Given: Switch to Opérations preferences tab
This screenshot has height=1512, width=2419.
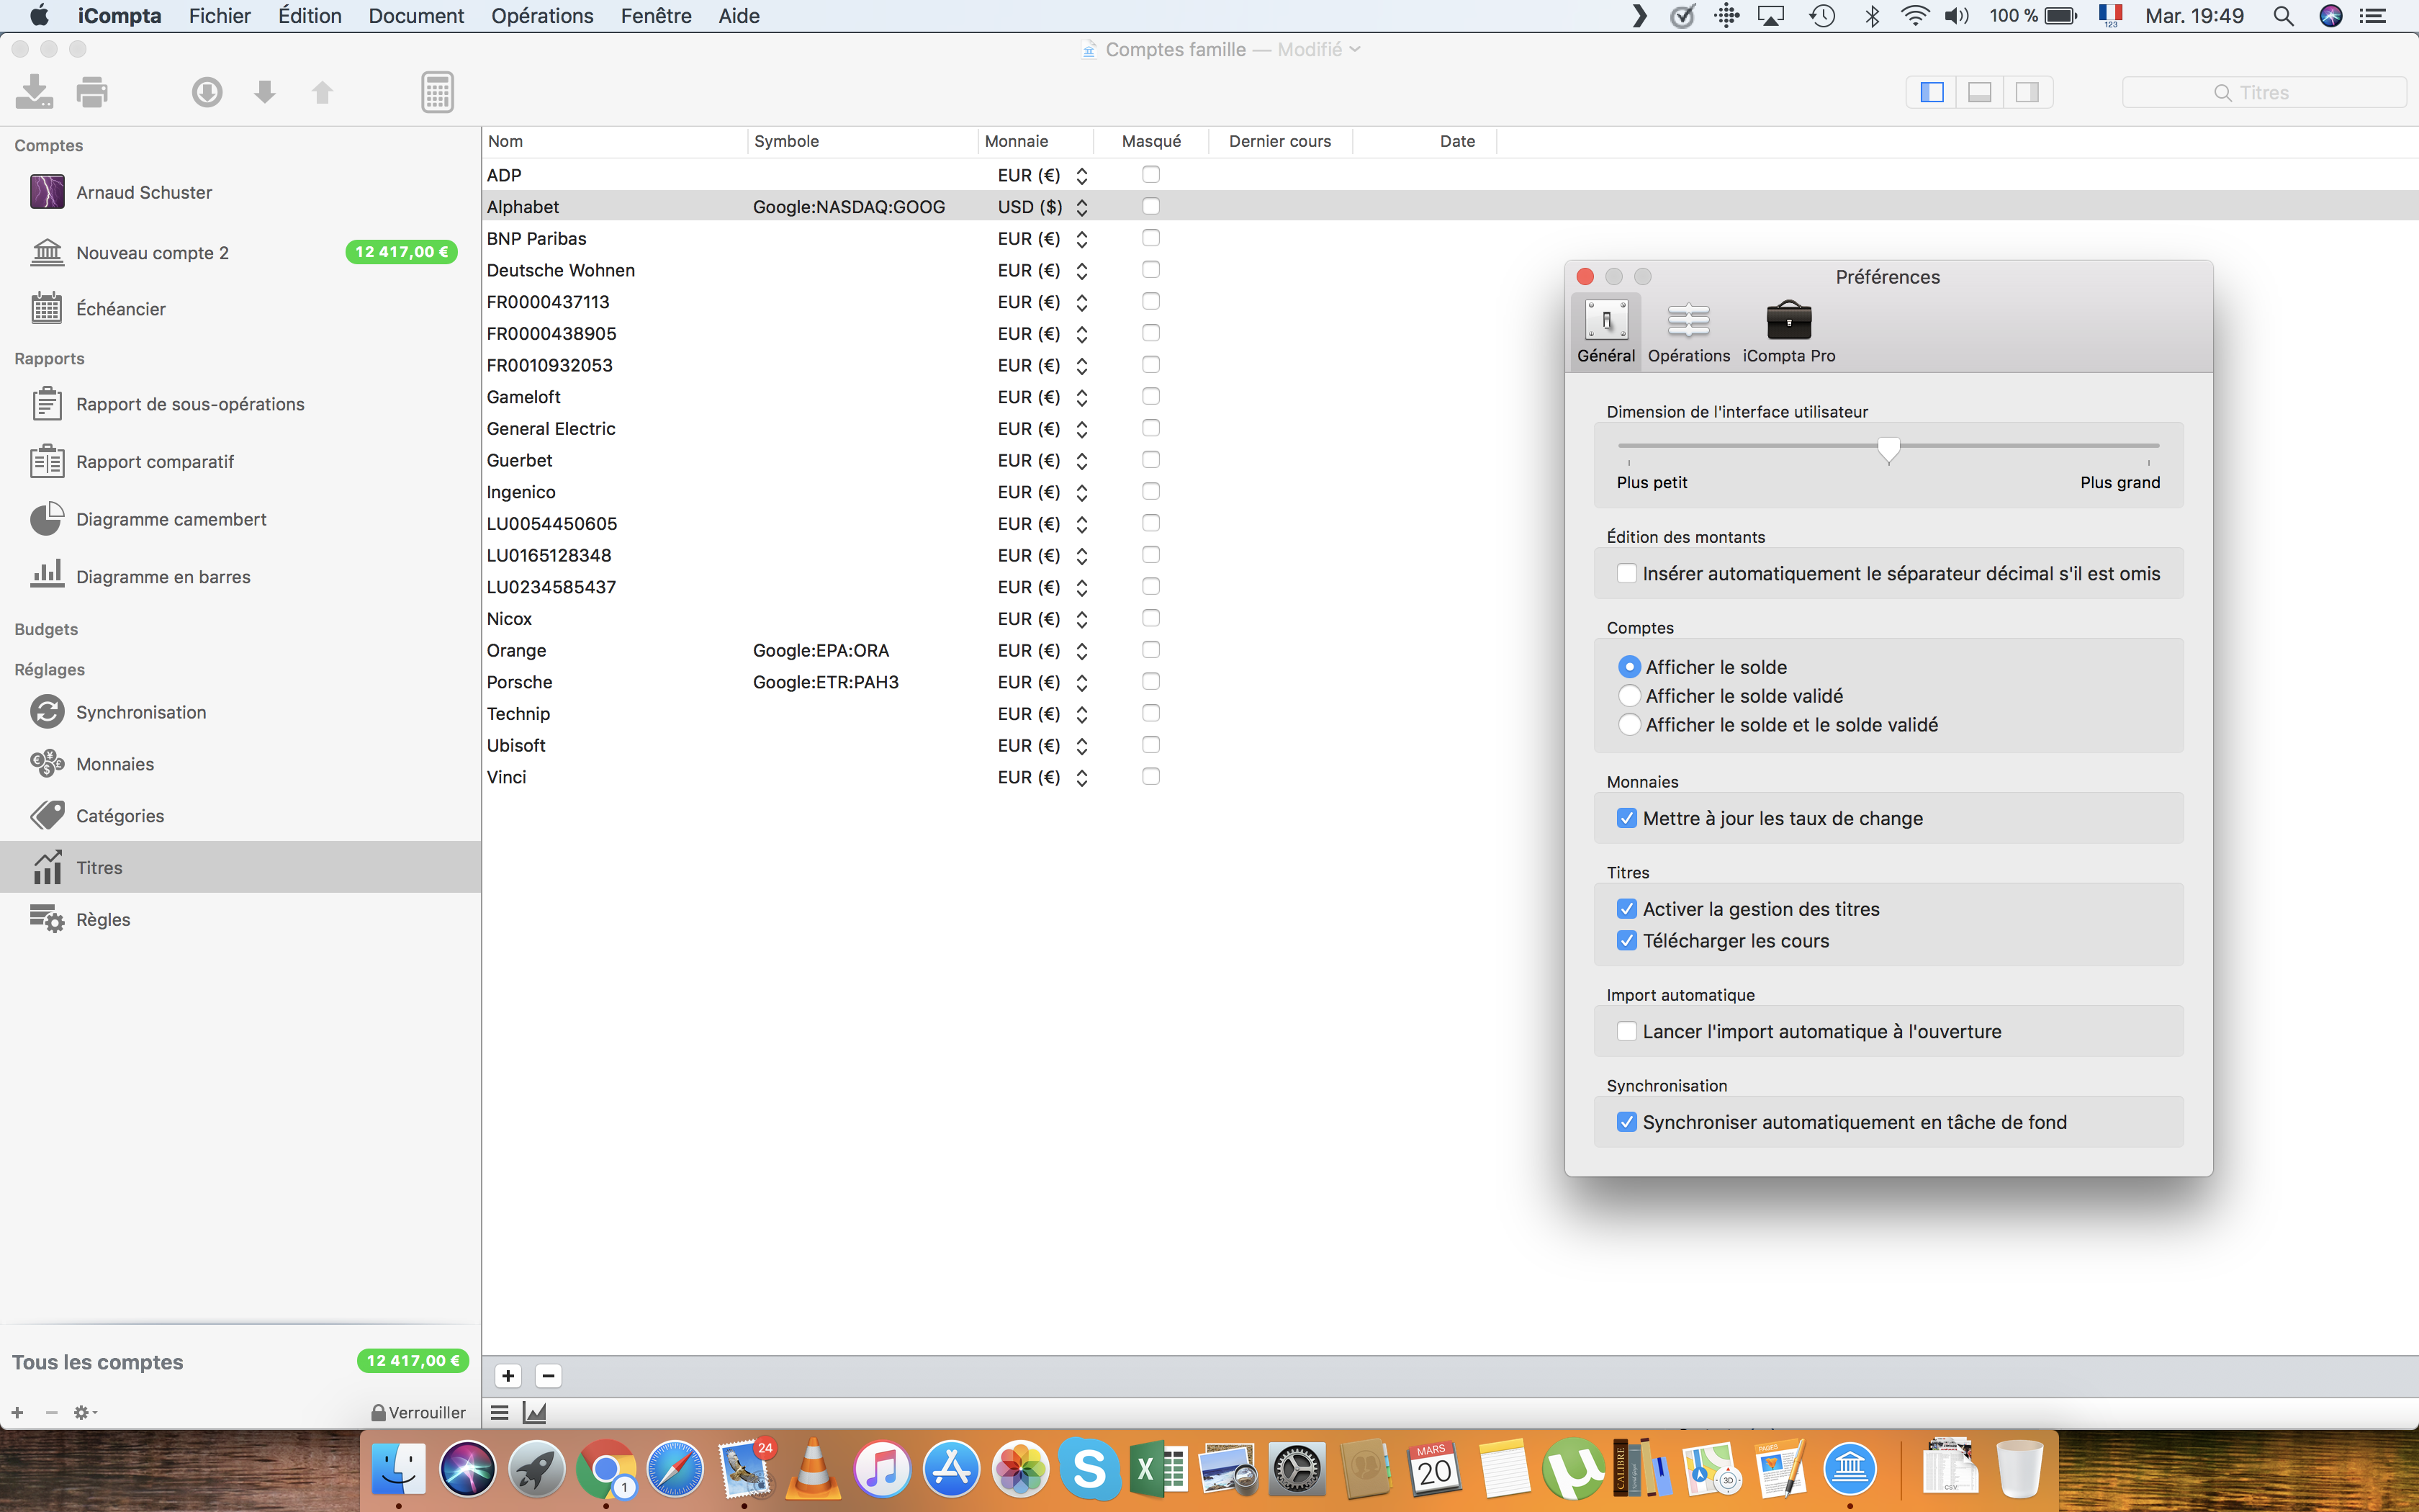Looking at the screenshot, I should (1688, 333).
